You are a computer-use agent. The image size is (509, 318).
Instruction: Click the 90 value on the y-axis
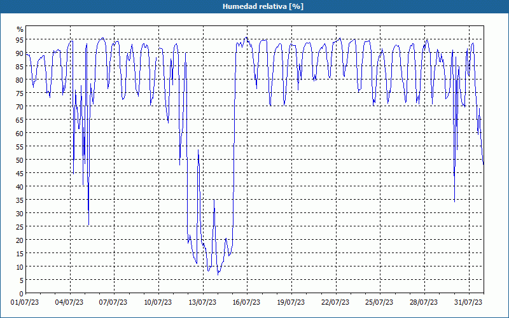20,53
